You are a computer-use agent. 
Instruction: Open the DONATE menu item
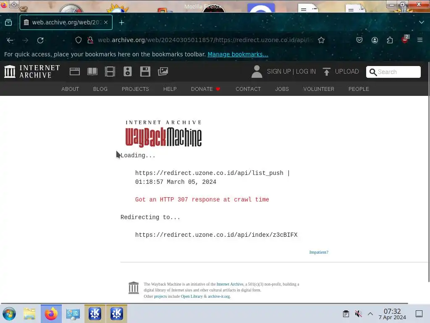click(x=205, y=89)
